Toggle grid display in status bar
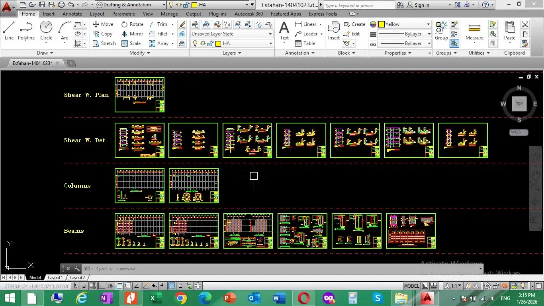Viewport: 544px width, 306px height. pos(92,286)
